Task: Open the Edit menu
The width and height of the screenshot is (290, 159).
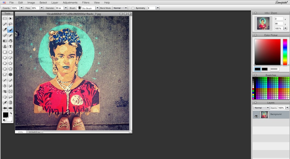Action: point(20,3)
